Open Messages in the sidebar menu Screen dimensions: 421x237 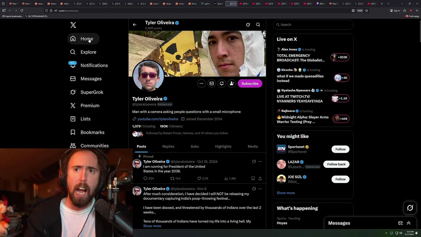86,79
